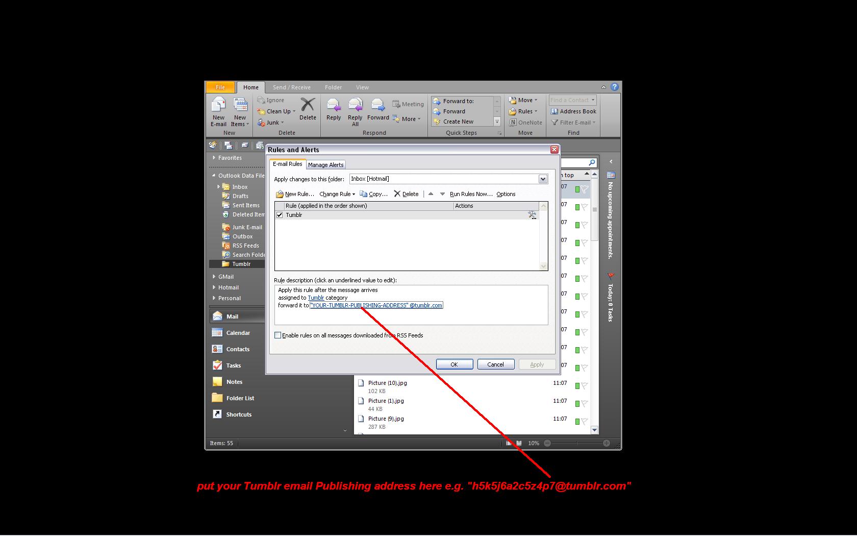Expand the Favorites section
This screenshot has width=857, height=536.
(x=214, y=158)
